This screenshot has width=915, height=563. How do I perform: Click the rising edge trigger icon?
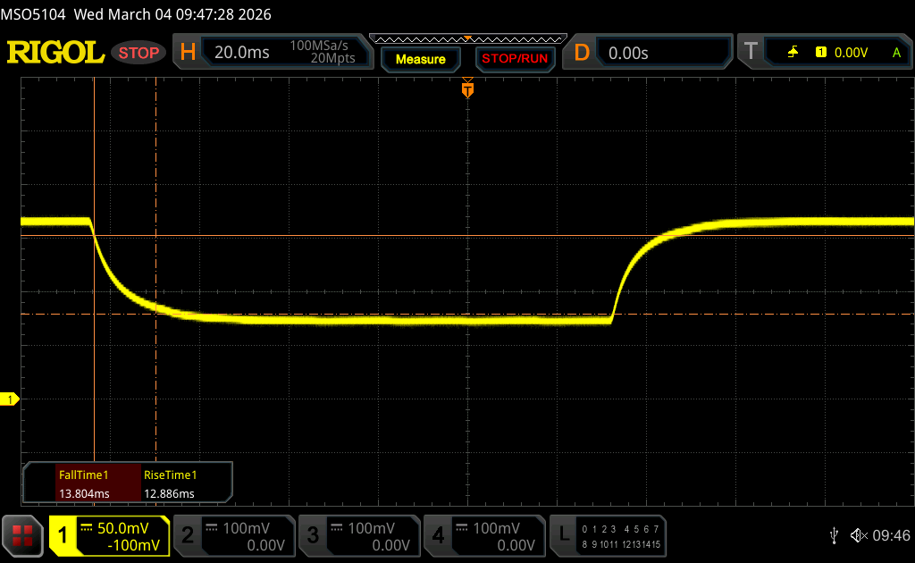(793, 53)
